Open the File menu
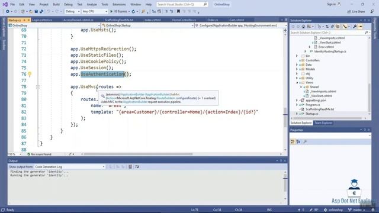The width and height of the screenshot is (379, 213). pos(12,4)
